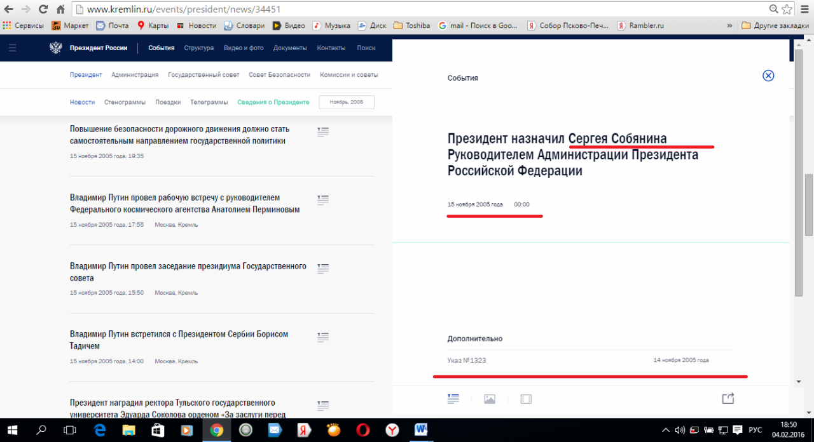Select the text view icon in bottom panel
Viewport: 814px width, 442px height.
point(453,399)
